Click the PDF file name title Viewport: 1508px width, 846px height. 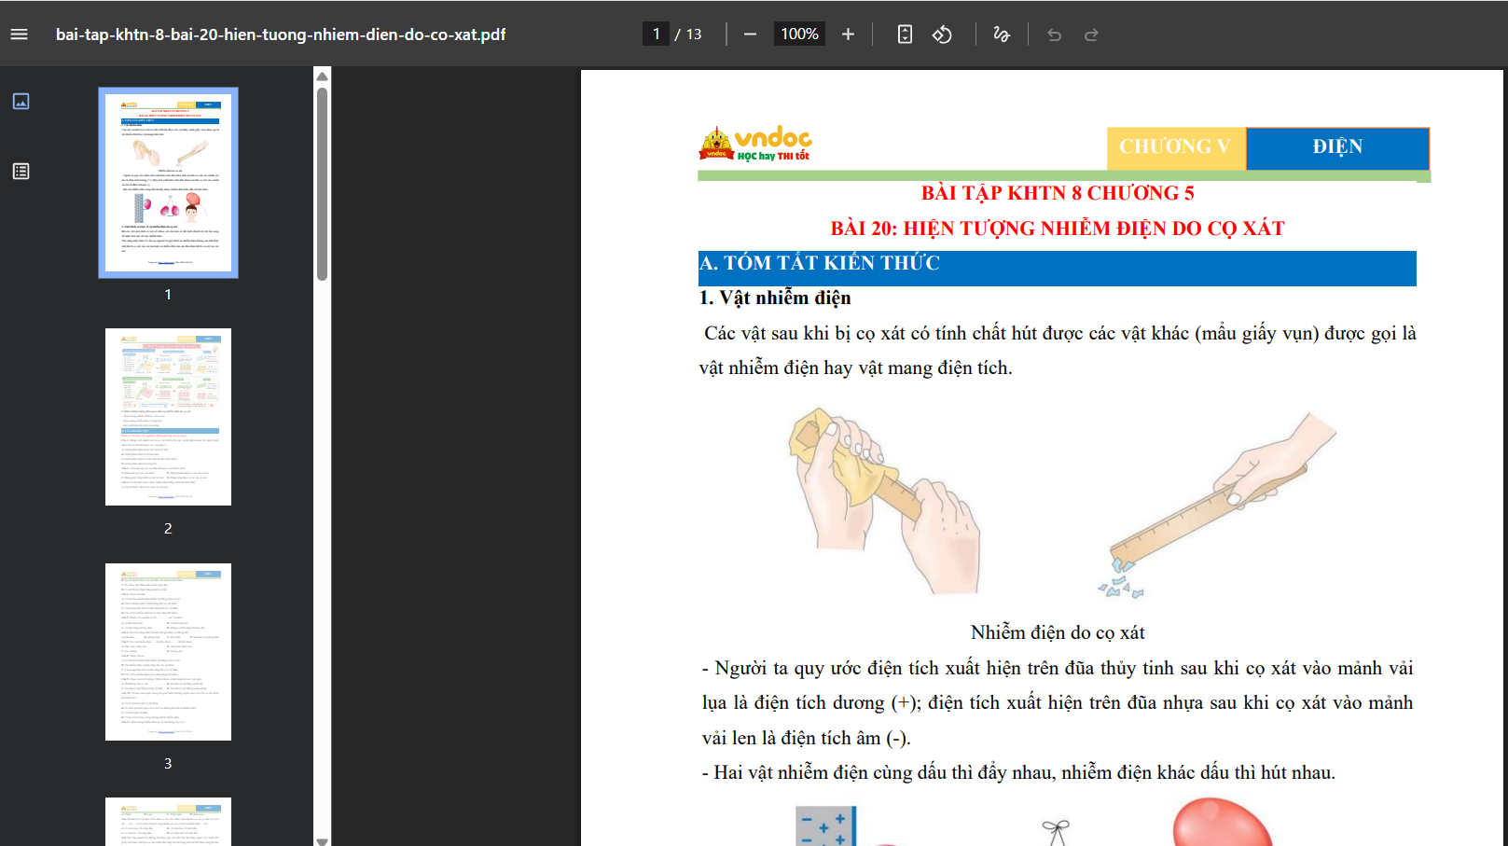pyautogui.click(x=281, y=35)
